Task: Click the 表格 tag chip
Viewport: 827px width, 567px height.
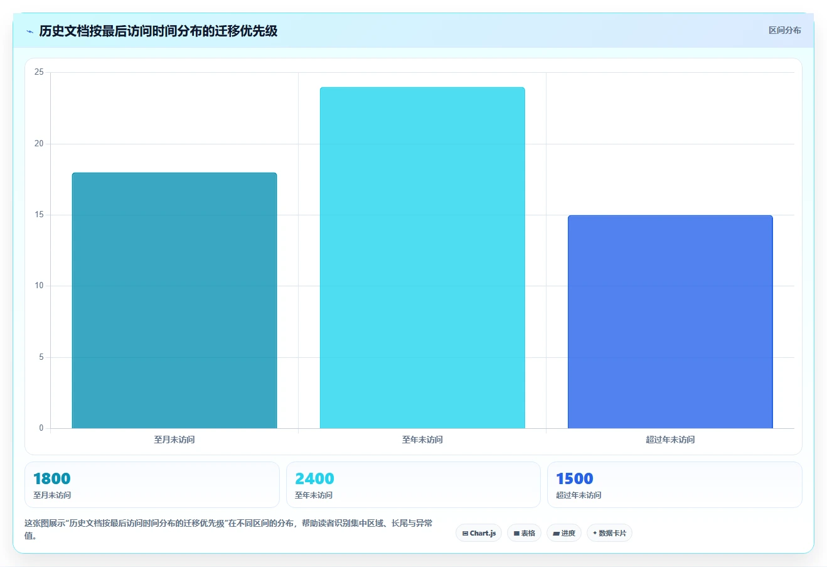Action: pyautogui.click(x=524, y=533)
